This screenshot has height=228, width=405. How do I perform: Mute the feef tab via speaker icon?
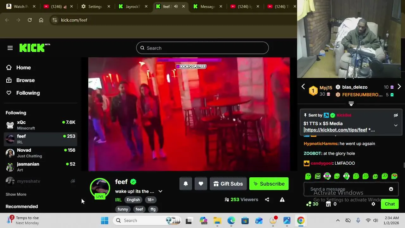pos(176,6)
